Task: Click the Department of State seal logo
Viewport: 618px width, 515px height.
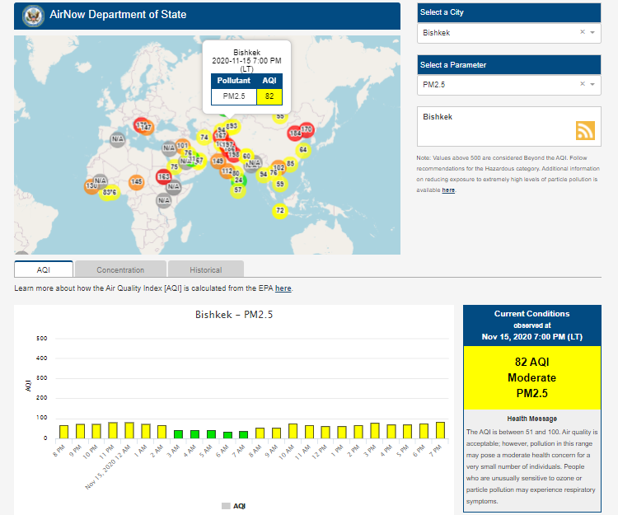Action: pos(33,15)
